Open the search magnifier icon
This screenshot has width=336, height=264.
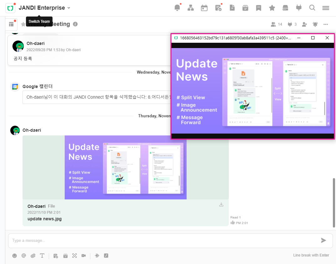[x=312, y=8]
